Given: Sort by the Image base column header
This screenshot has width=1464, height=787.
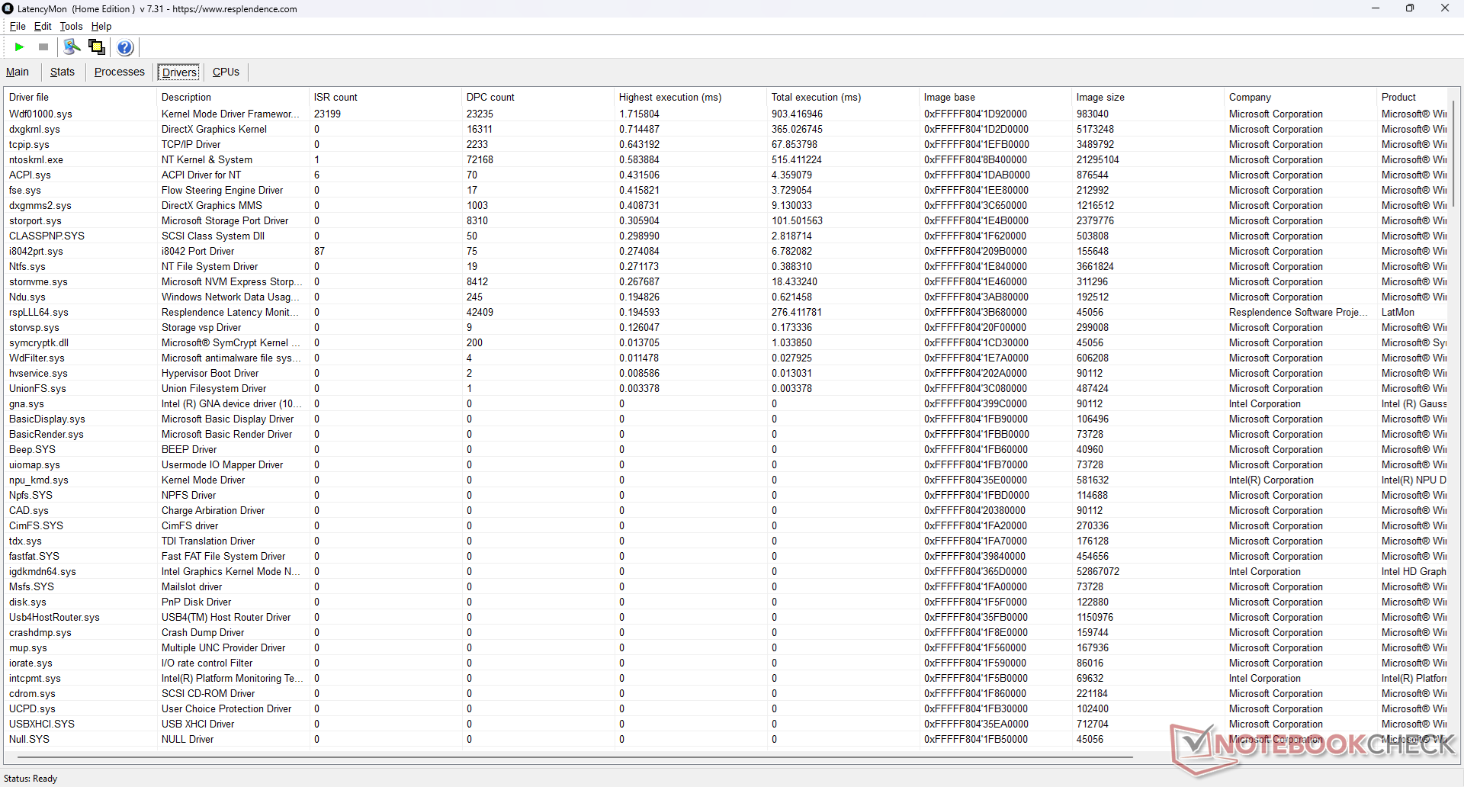Looking at the screenshot, I should pos(996,97).
